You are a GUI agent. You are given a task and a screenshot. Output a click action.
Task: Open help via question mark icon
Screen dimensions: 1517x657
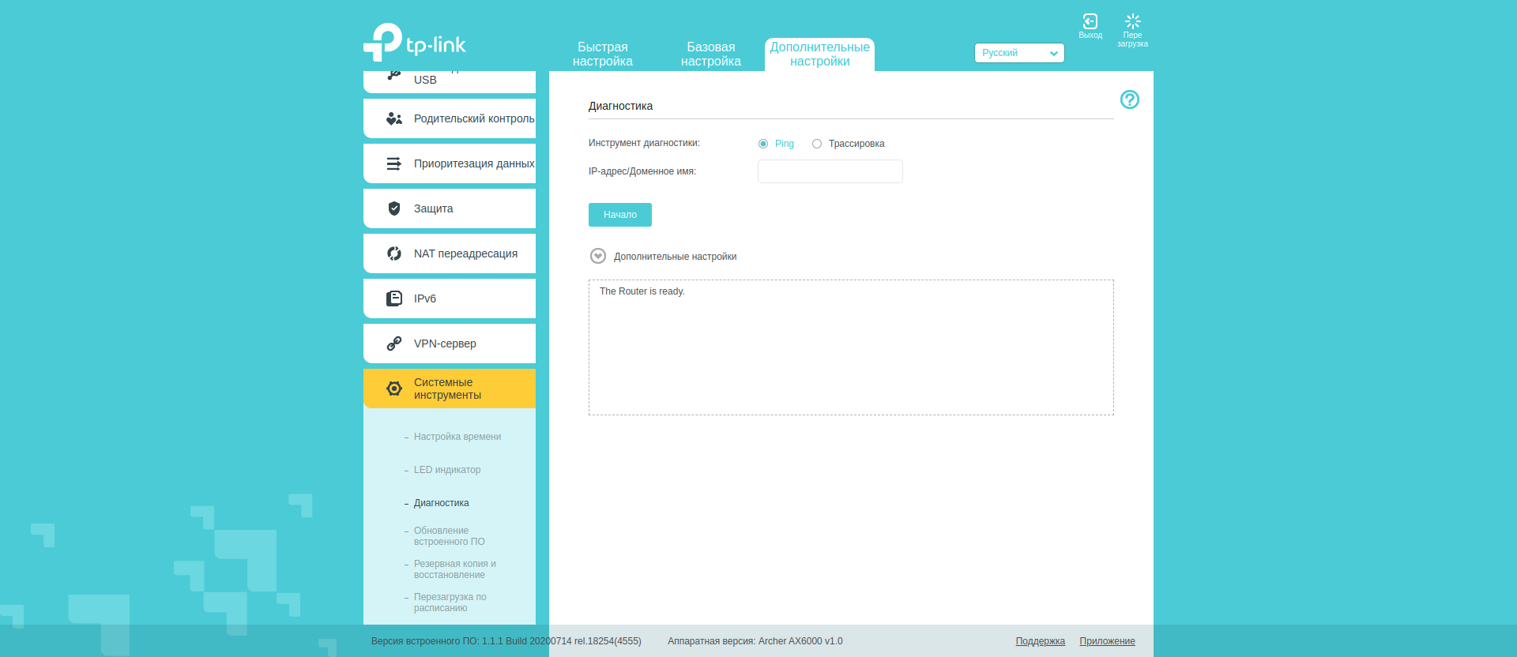(1129, 99)
